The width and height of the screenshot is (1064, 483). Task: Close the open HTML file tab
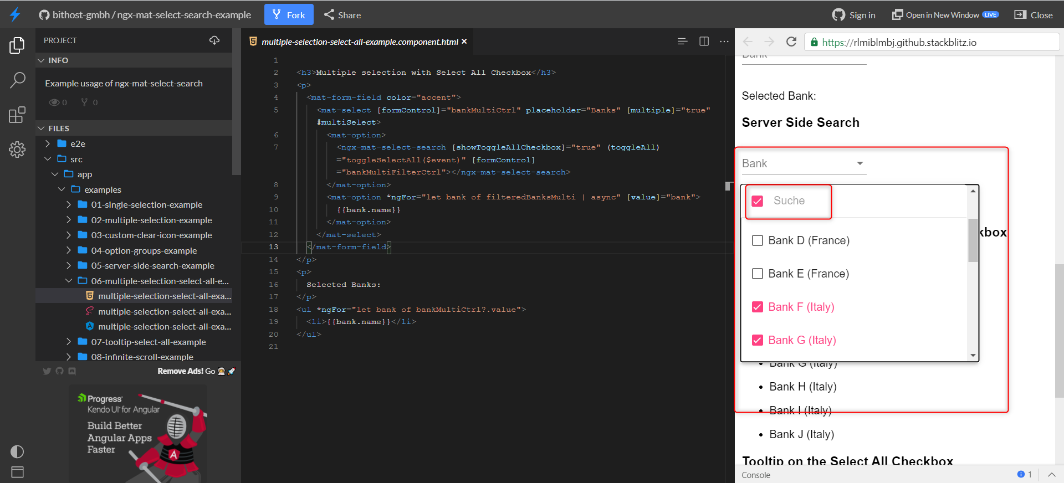[464, 42]
